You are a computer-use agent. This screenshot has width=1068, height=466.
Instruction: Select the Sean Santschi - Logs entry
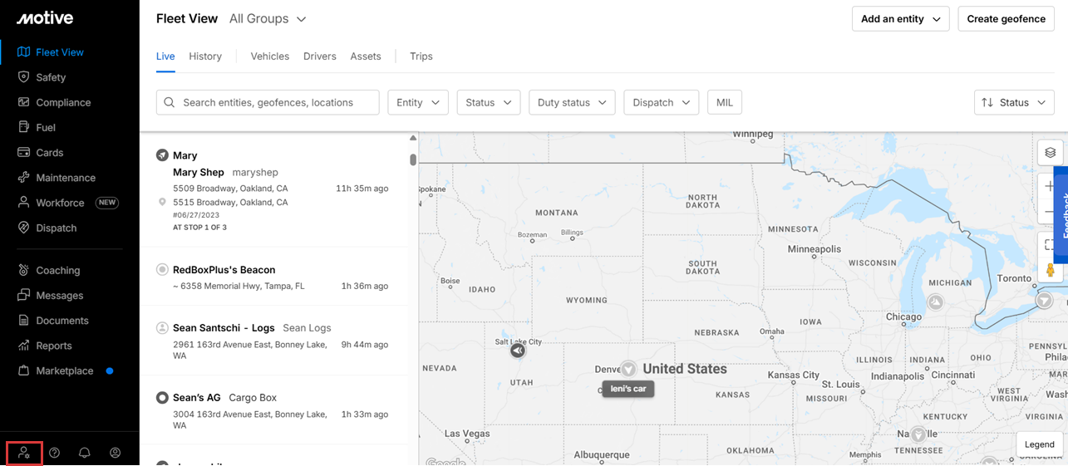tap(273, 341)
